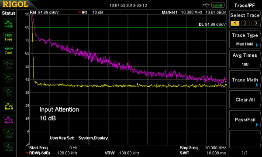Click the green display line
Viewport: 262px width, 157px height.
(128, 27)
